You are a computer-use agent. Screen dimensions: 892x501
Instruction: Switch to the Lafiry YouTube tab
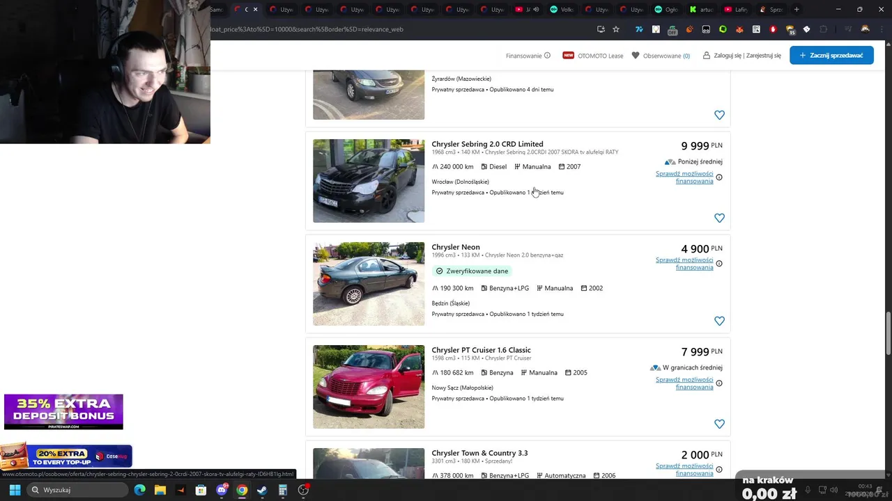click(737, 10)
